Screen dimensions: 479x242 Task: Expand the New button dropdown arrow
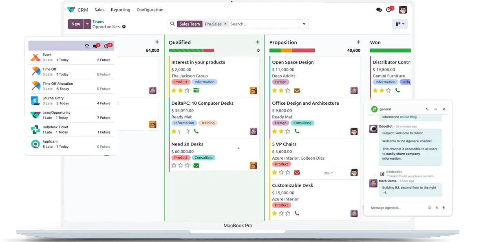(88, 24)
